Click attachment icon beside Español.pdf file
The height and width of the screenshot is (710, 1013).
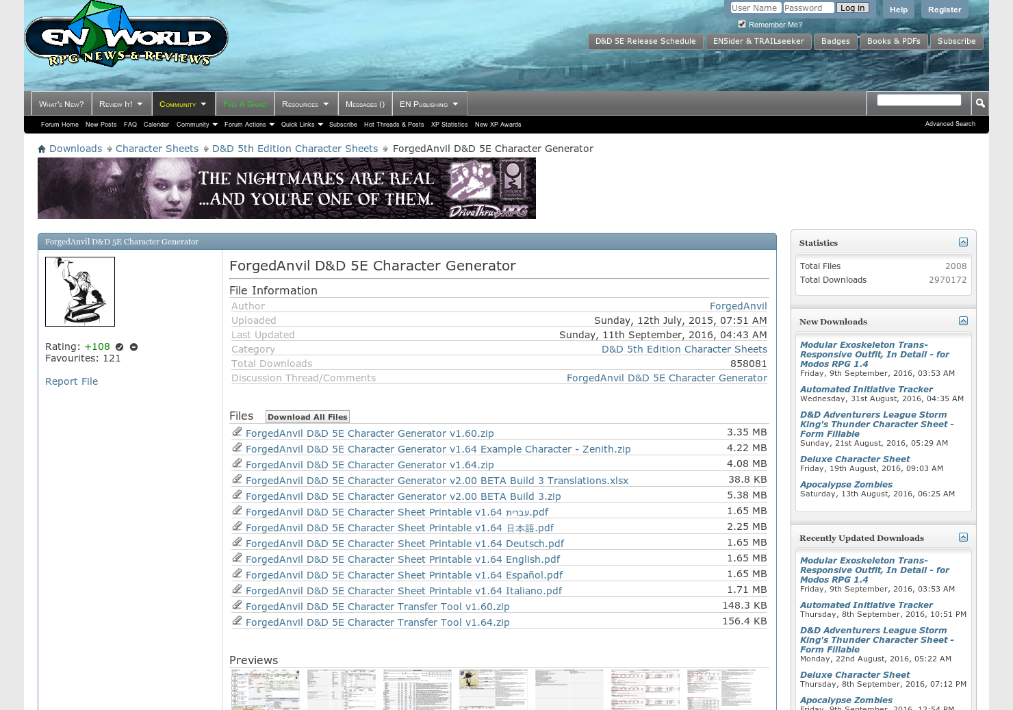(237, 574)
